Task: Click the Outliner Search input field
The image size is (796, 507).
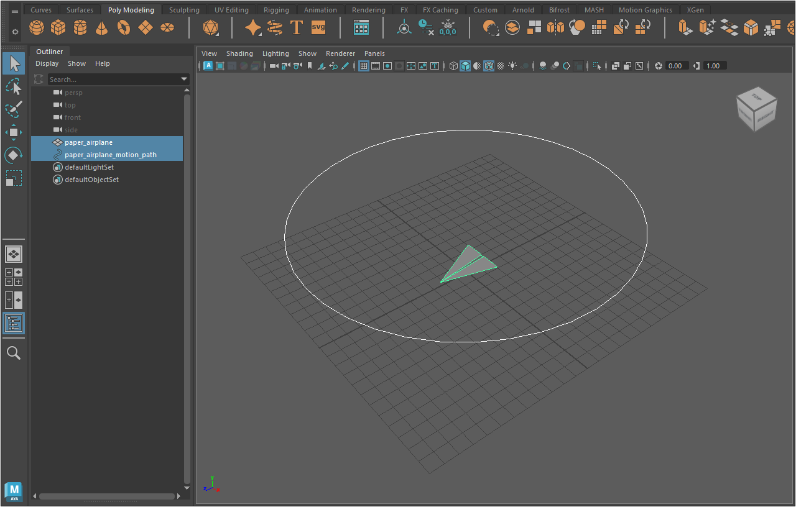Action: click(112, 79)
